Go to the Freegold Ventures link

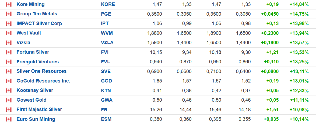click(x=38, y=62)
